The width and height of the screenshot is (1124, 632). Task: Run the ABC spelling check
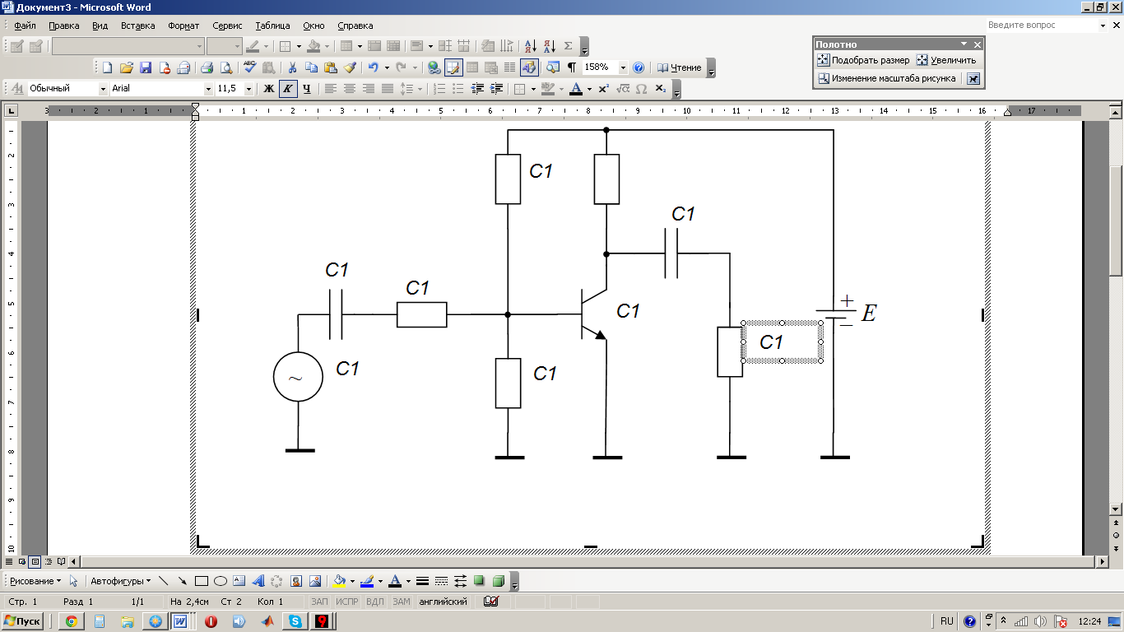[250, 67]
